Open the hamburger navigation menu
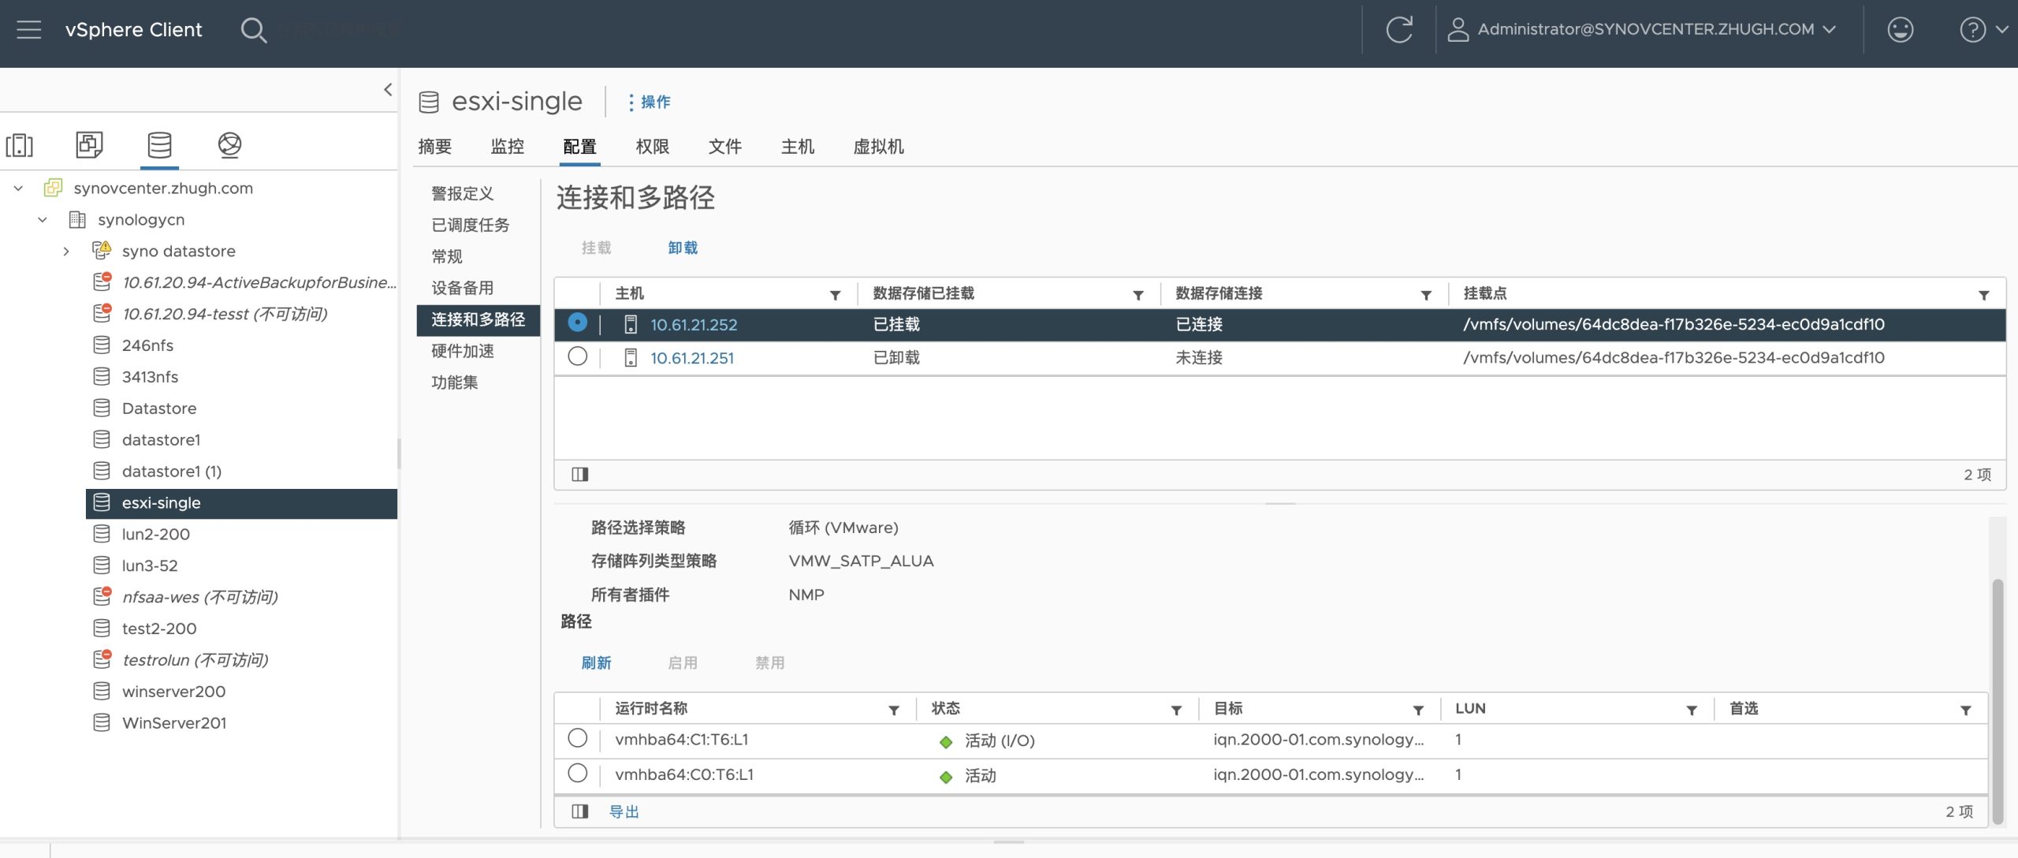 (x=29, y=30)
